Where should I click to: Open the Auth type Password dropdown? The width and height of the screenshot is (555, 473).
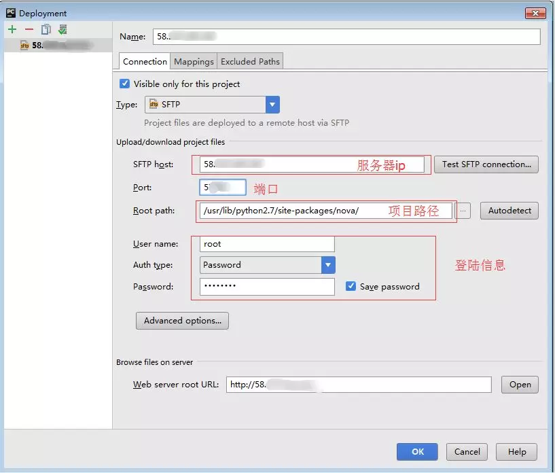tap(267, 265)
